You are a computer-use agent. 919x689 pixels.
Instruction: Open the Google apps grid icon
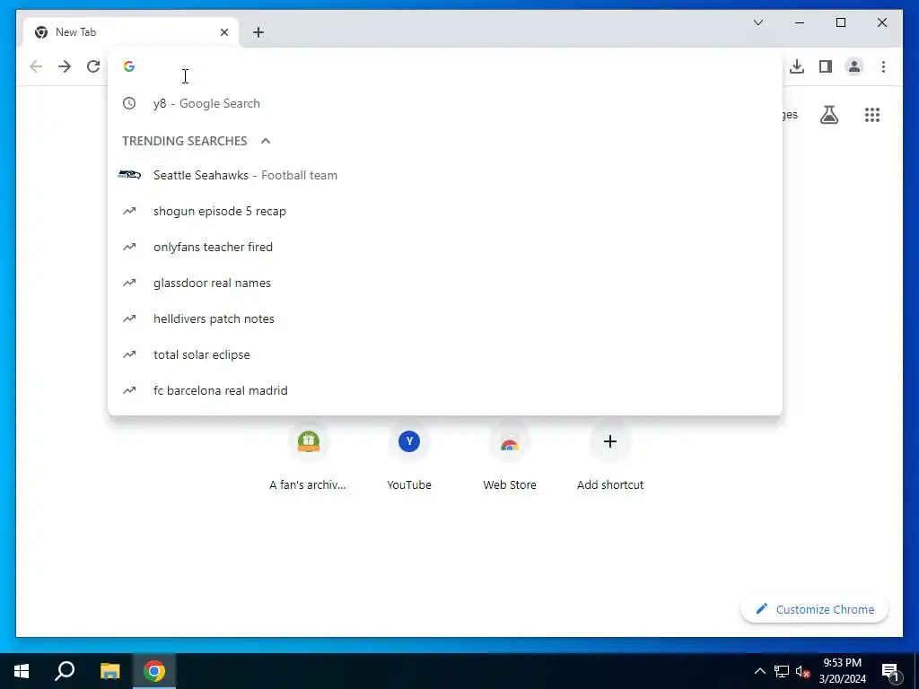point(872,115)
